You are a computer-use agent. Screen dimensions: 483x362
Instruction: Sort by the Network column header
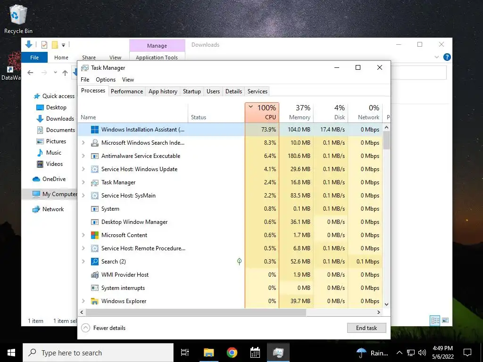click(x=365, y=112)
